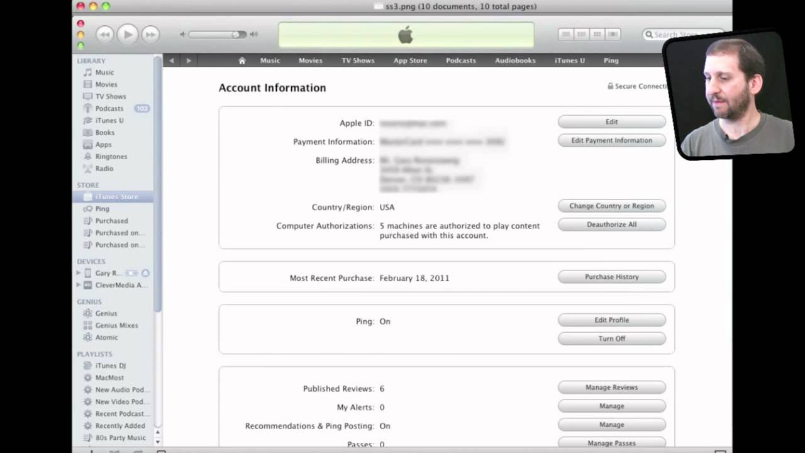Skip to previous track with rewind button

(104, 35)
